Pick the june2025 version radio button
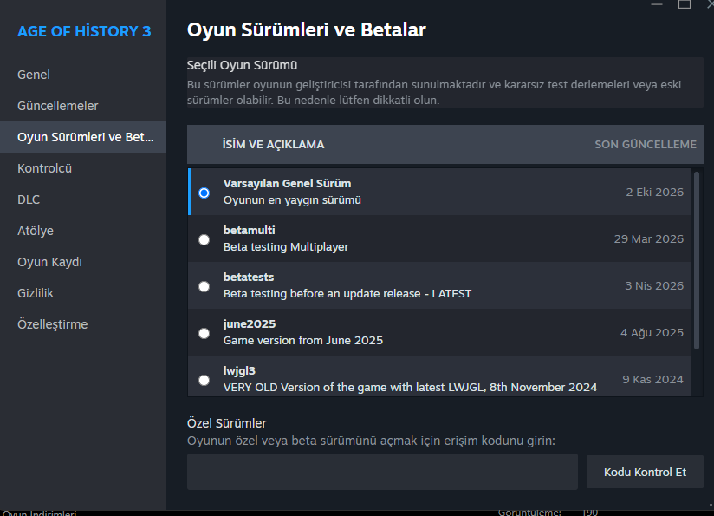 pyautogui.click(x=204, y=334)
